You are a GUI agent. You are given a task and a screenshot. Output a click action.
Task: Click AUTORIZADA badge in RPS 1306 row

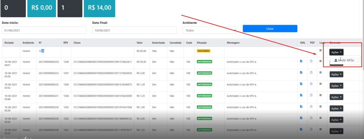204,85
